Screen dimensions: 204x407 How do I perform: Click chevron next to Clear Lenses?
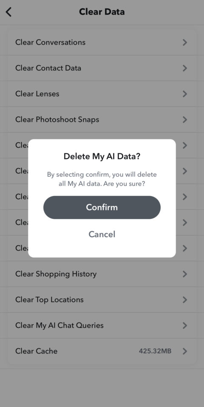[x=185, y=94]
